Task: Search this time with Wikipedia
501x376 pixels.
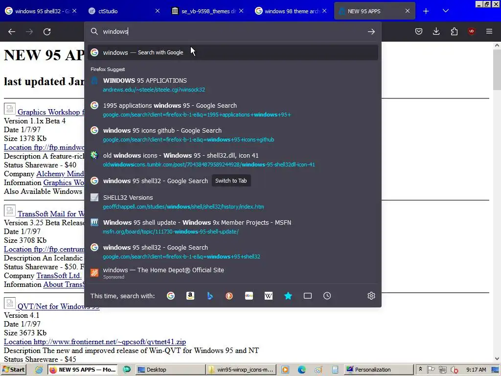Action: pos(269,296)
